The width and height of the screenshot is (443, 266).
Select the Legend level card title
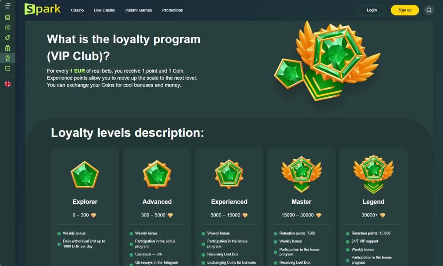[373, 202]
